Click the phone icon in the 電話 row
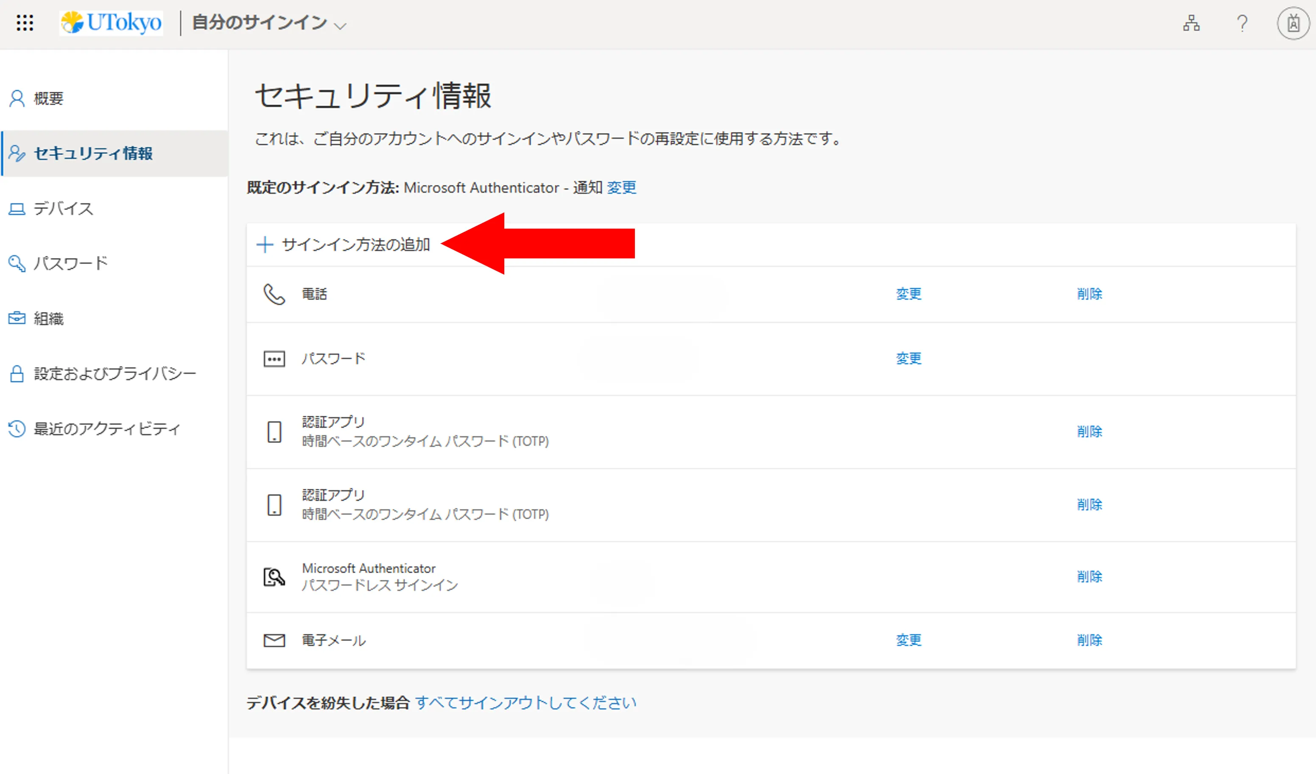This screenshot has width=1316, height=774. coord(274,294)
